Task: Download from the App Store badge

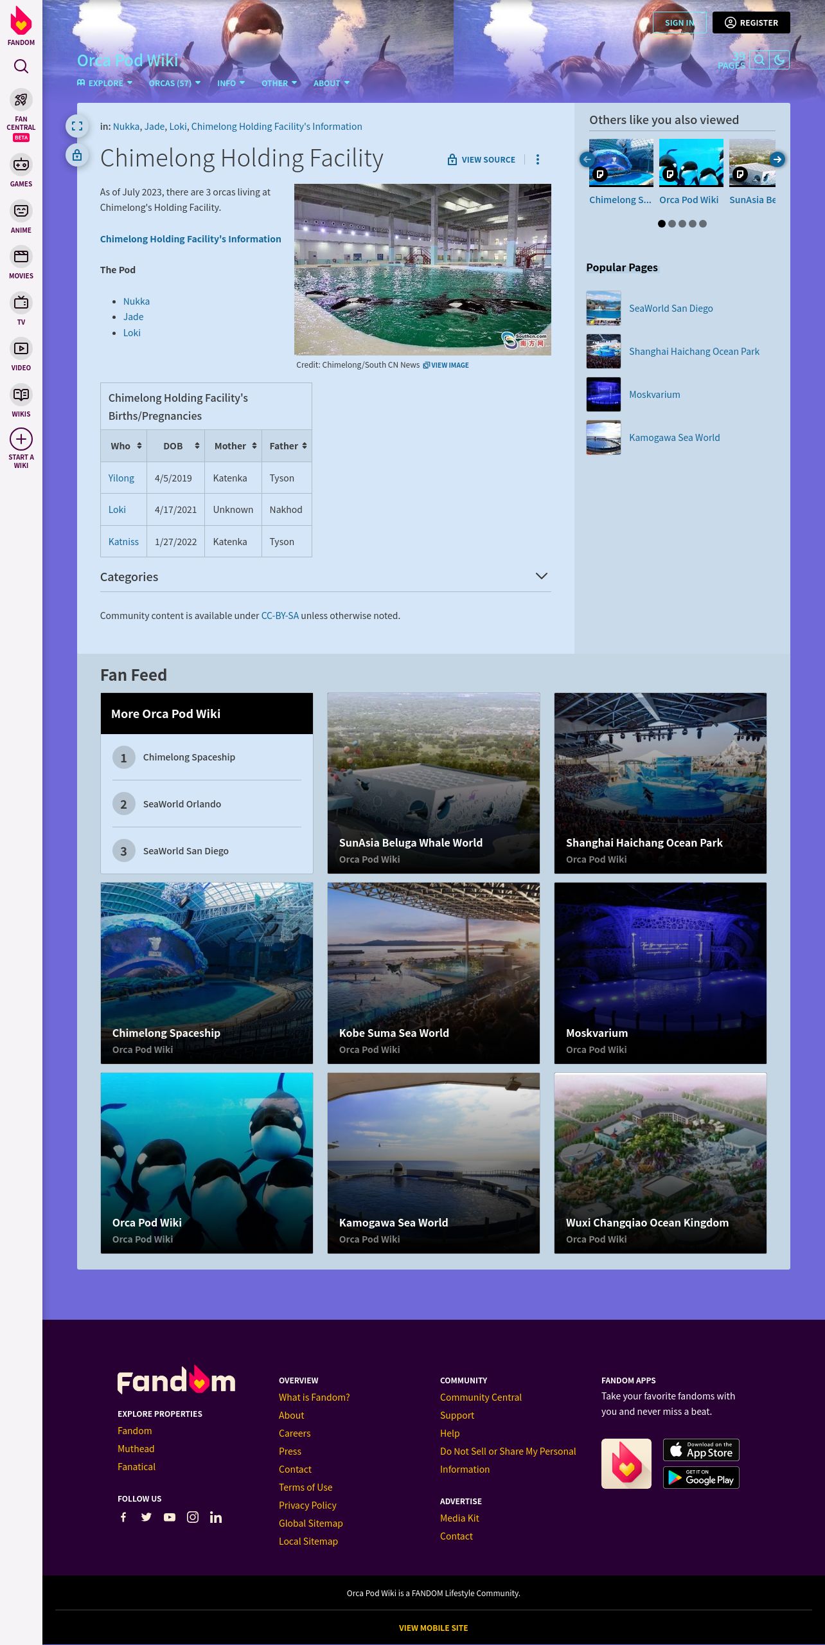Action: pyautogui.click(x=701, y=1450)
